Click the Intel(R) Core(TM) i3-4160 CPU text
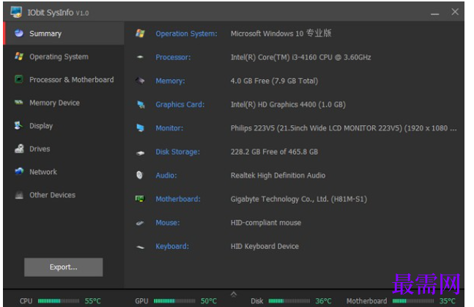 click(x=301, y=57)
